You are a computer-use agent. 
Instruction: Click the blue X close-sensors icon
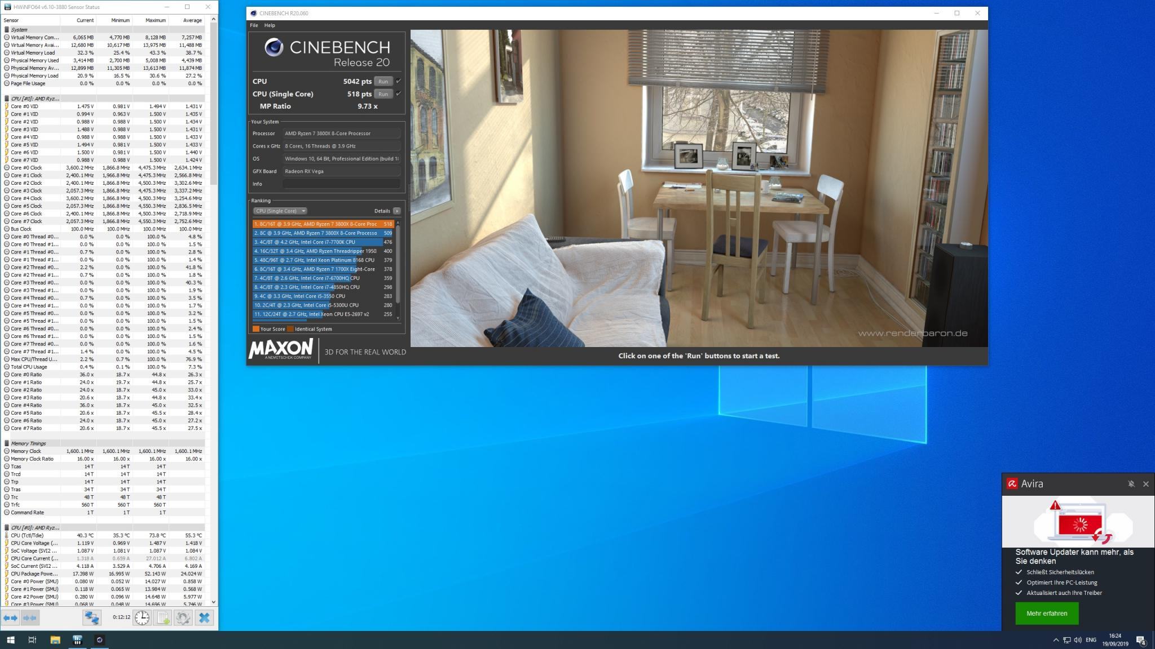tap(204, 617)
